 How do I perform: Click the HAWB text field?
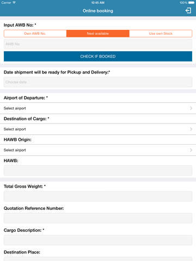[x=98, y=170]
